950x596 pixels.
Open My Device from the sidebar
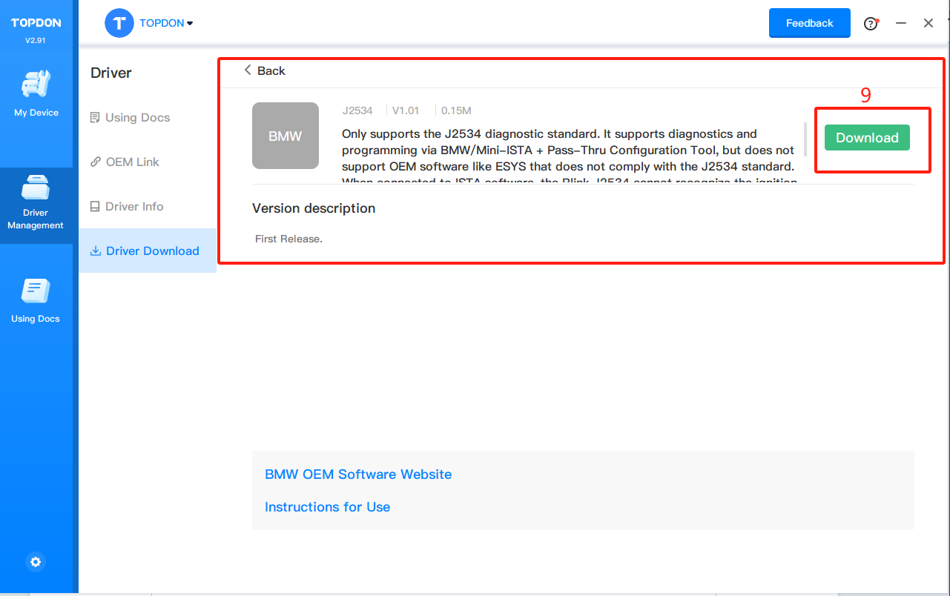(36, 93)
